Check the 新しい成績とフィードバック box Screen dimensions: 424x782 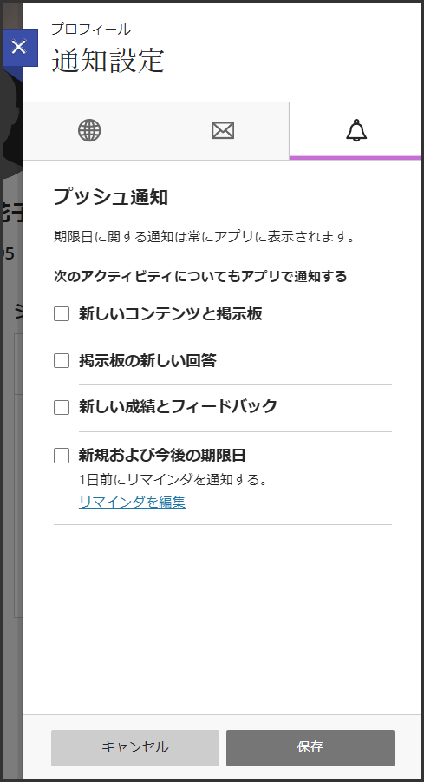click(x=62, y=407)
